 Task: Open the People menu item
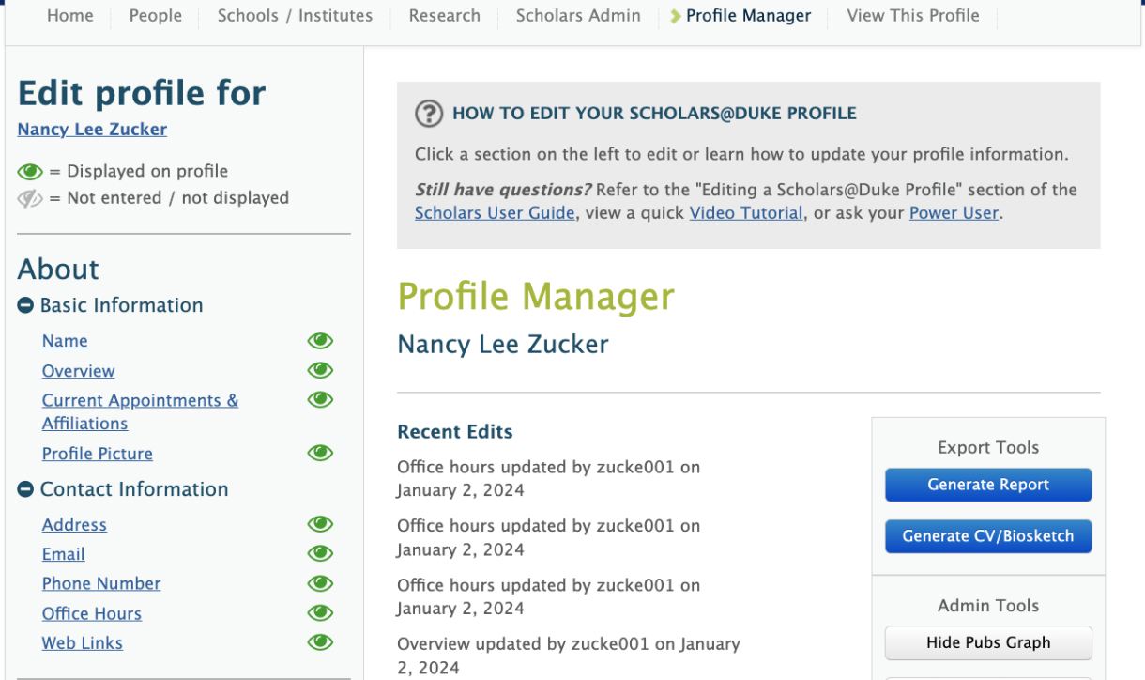click(x=156, y=16)
